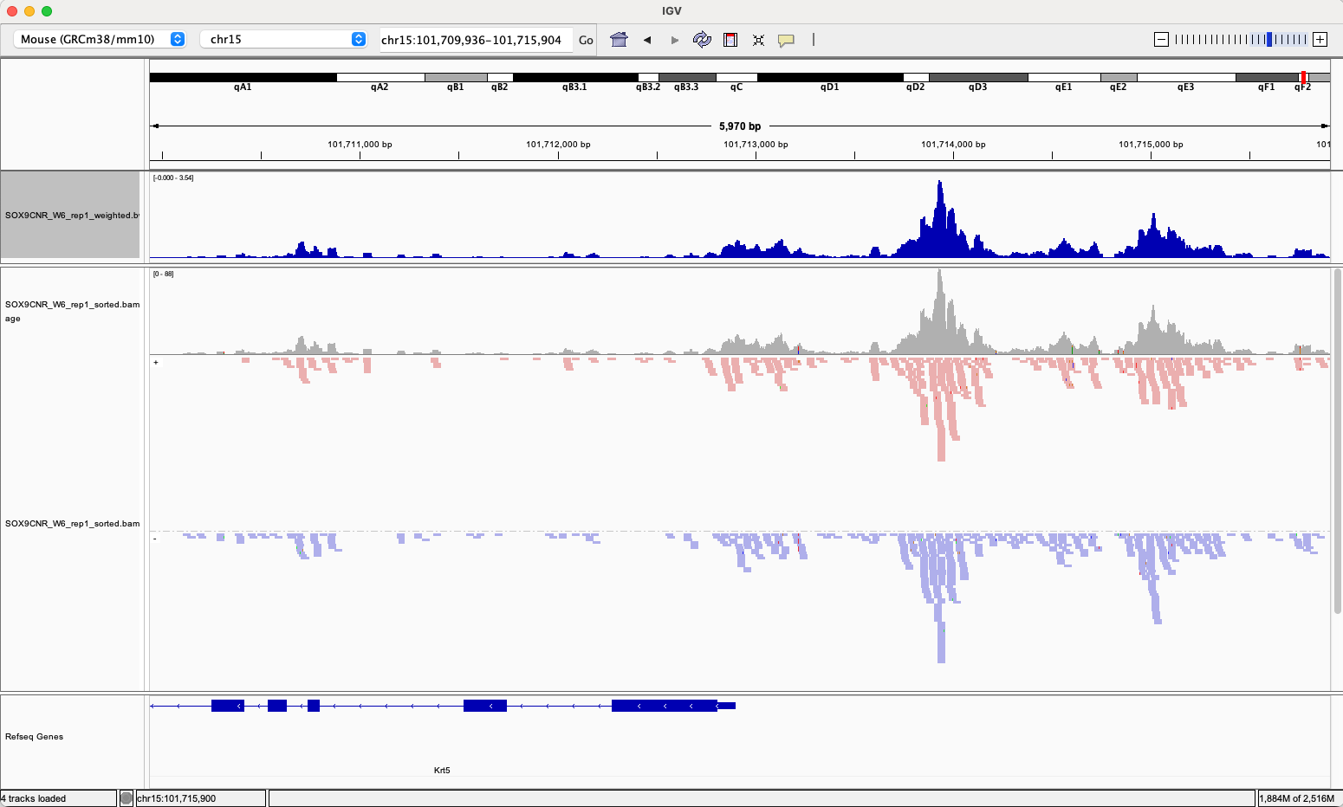Click the red marker on chromosome ideogram
1343x807 pixels.
[1303, 77]
